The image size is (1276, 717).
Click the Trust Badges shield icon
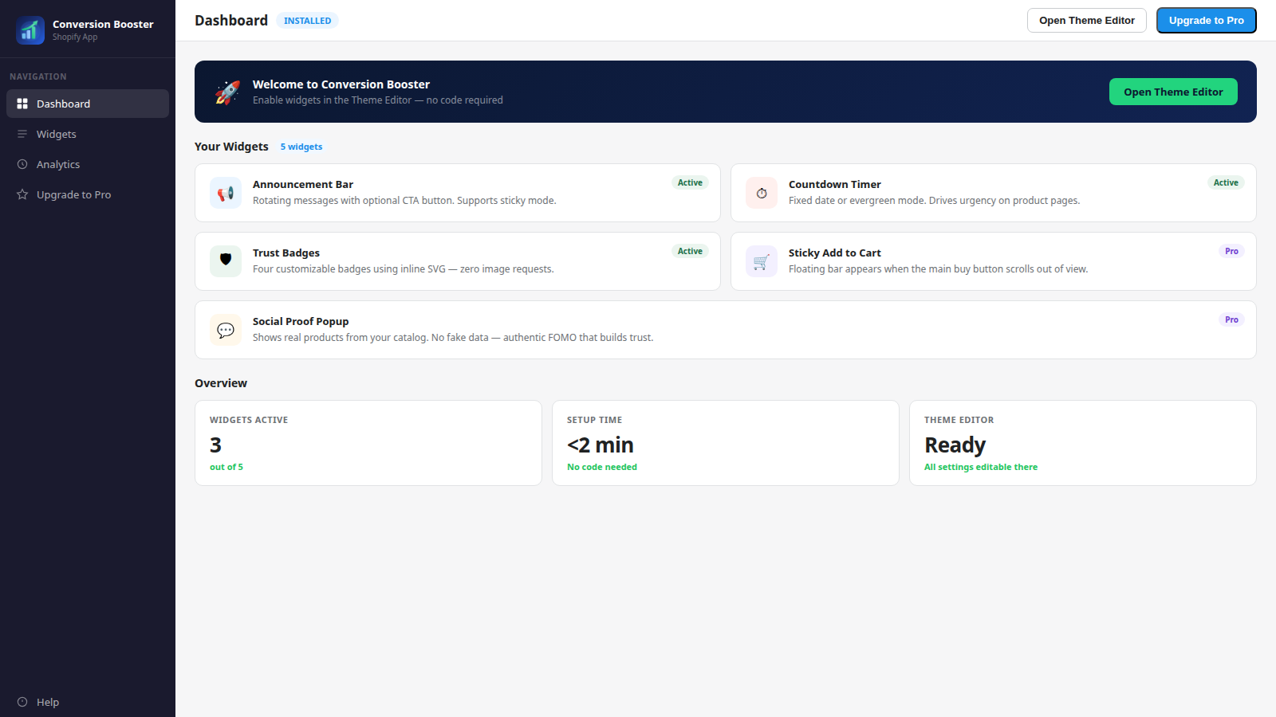click(226, 261)
